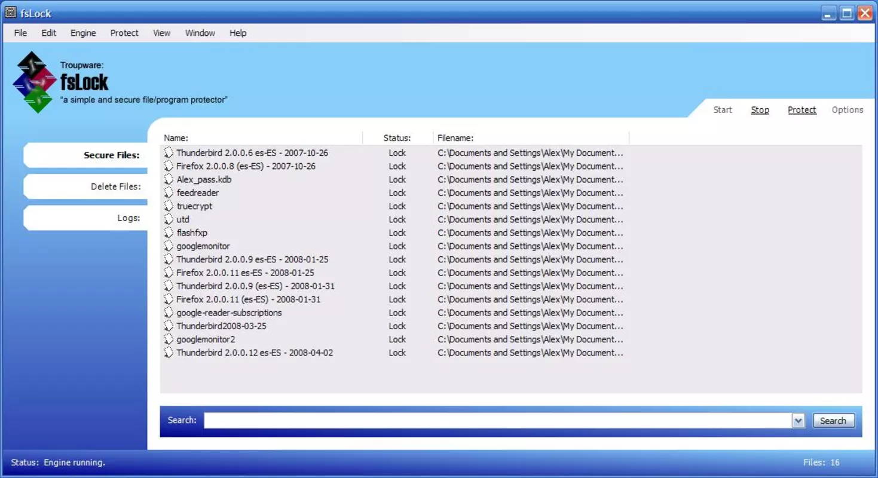Open the Options link
878x478 pixels.
[848, 110]
